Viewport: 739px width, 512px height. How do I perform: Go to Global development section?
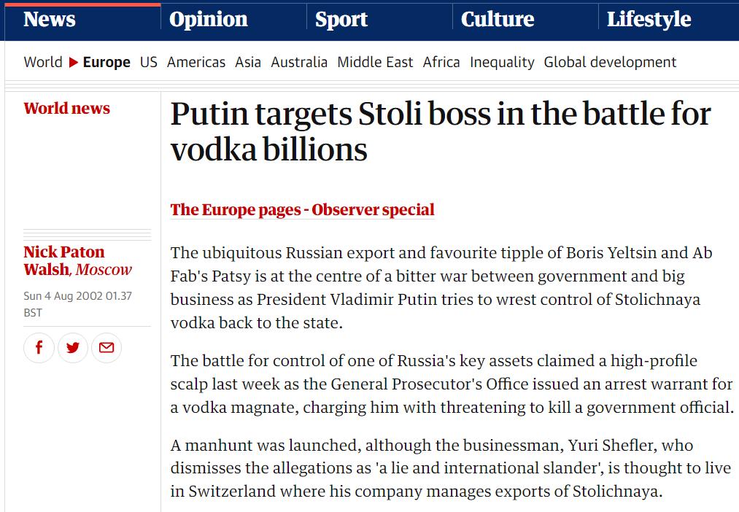pyautogui.click(x=610, y=63)
